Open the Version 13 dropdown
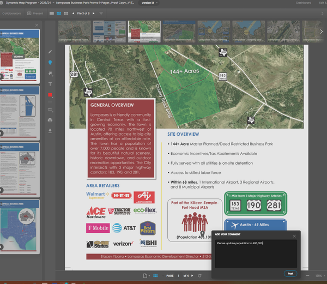 149,3
